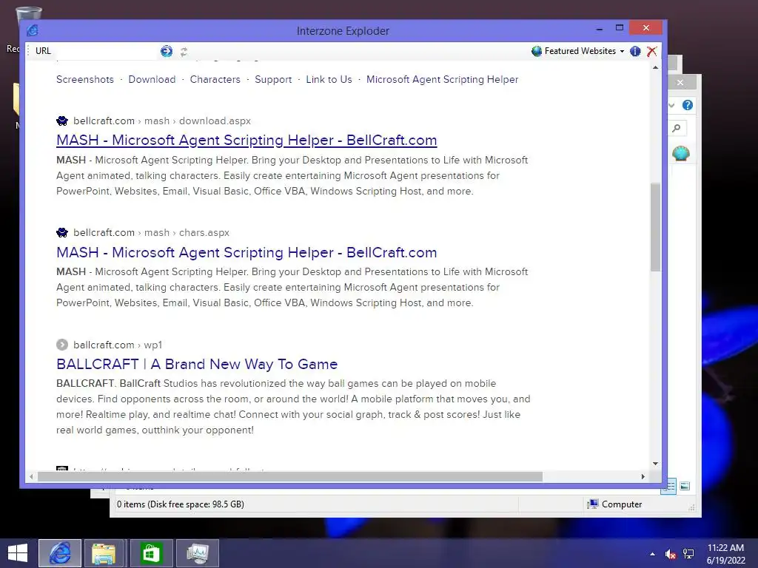758x568 pixels.
Task: Click the network tray icon
Action: click(688, 554)
